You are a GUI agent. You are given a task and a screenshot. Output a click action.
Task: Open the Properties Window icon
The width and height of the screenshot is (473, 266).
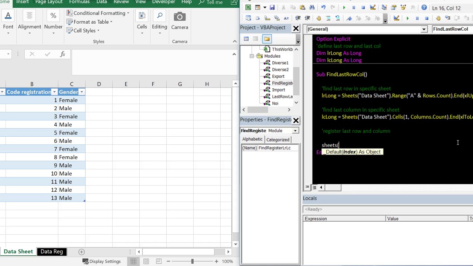394,7
